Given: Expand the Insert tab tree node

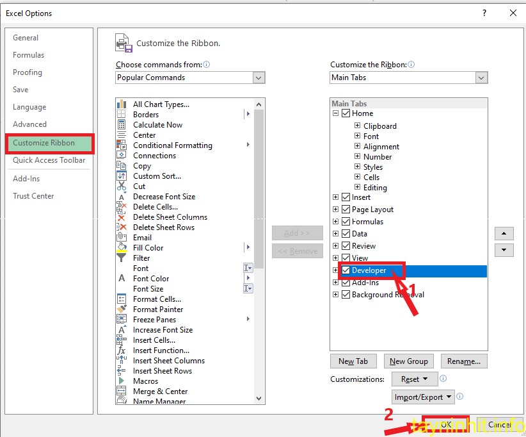Looking at the screenshot, I should pyautogui.click(x=335, y=197).
